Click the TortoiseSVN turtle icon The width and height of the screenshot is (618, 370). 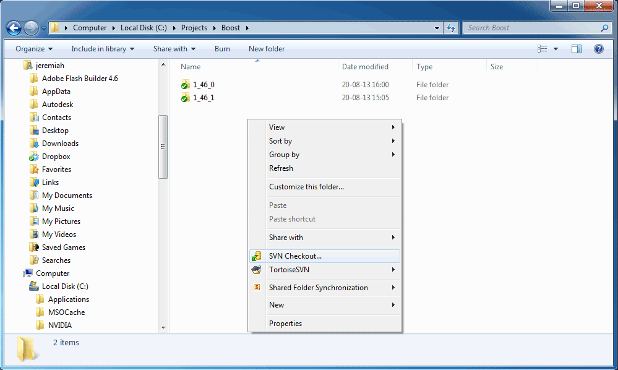coord(256,270)
